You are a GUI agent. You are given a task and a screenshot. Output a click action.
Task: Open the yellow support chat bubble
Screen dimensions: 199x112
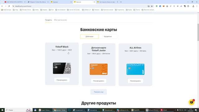[192, 102]
